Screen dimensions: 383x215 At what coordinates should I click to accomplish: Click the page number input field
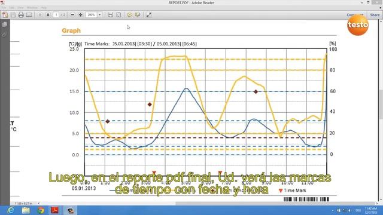point(56,15)
